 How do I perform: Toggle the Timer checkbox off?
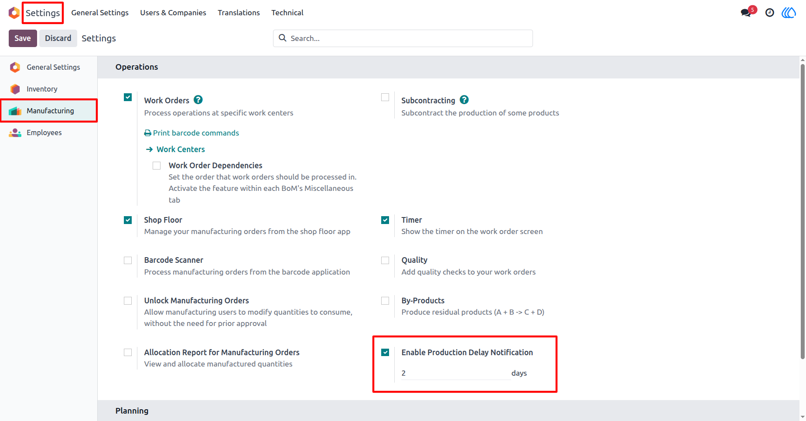pos(385,220)
